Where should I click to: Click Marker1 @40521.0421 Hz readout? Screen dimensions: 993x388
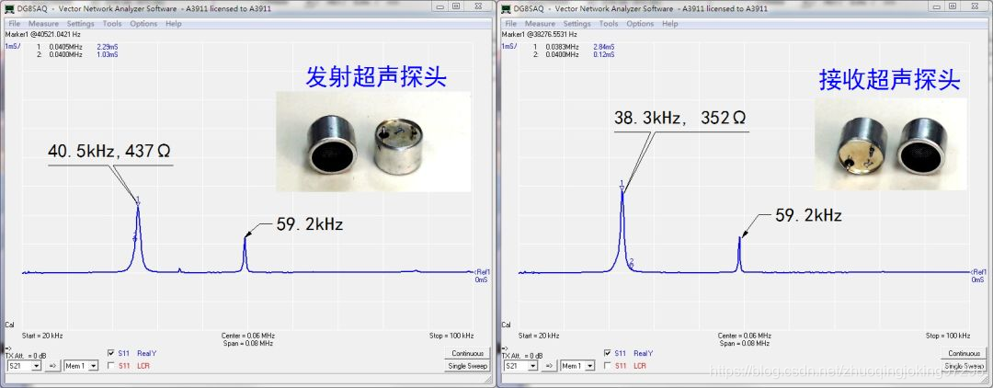coord(43,34)
